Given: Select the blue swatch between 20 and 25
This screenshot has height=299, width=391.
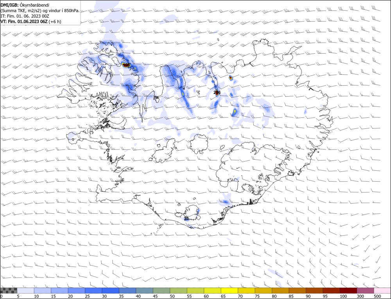Looking at the screenshot, I should pos(77,290).
